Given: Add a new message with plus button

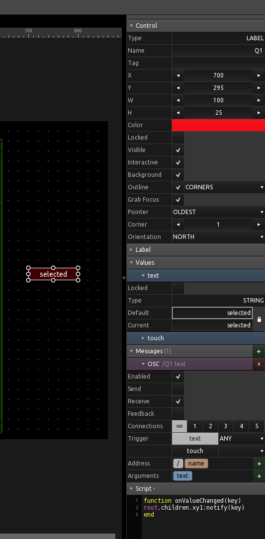Looking at the screenshot, I should point(259,351).
